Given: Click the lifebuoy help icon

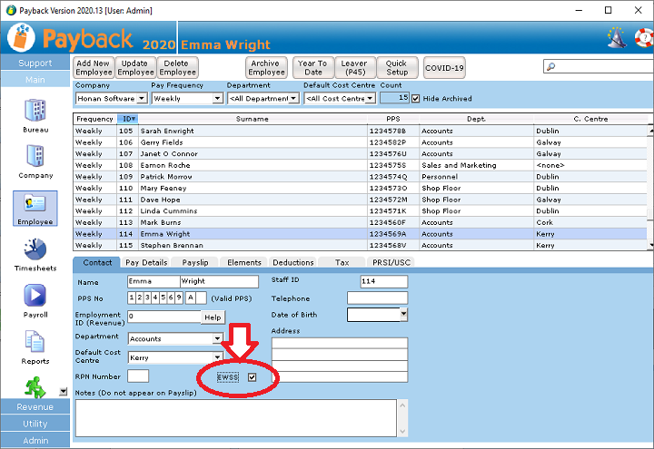Looking at the screenshot, I should coord(643,37).
